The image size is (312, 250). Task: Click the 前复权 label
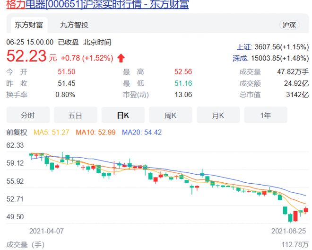click(x=17, y=133)
